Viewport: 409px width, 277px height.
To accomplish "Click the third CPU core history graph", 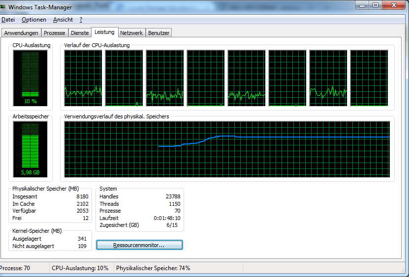I will tap(165, 78).
